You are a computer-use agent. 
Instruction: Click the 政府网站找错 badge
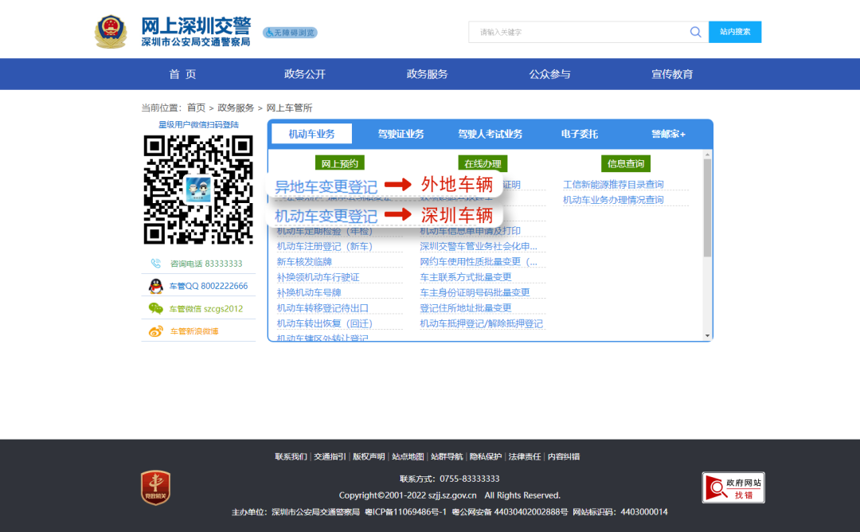point(733,487)
